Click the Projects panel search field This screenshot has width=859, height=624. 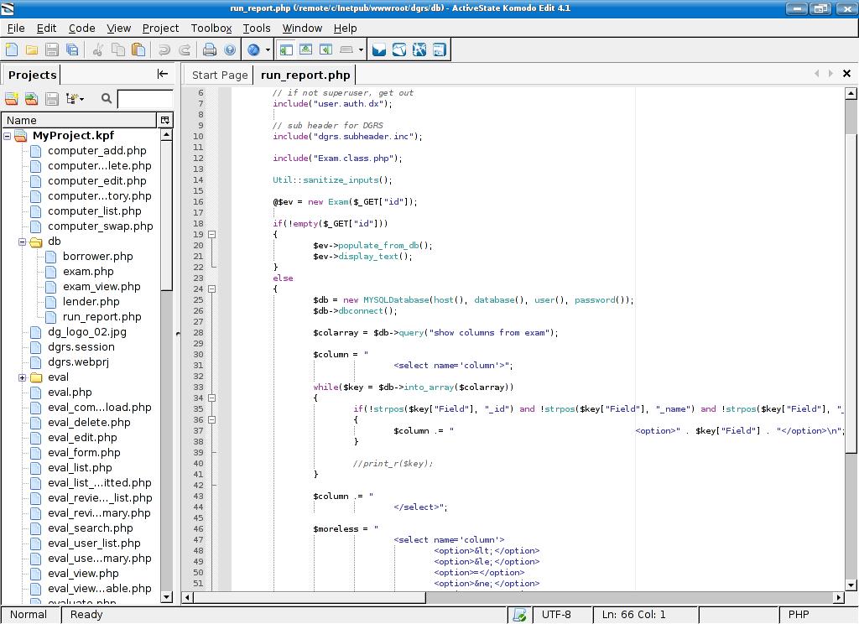pyautogui.click(x=145, y=99)
